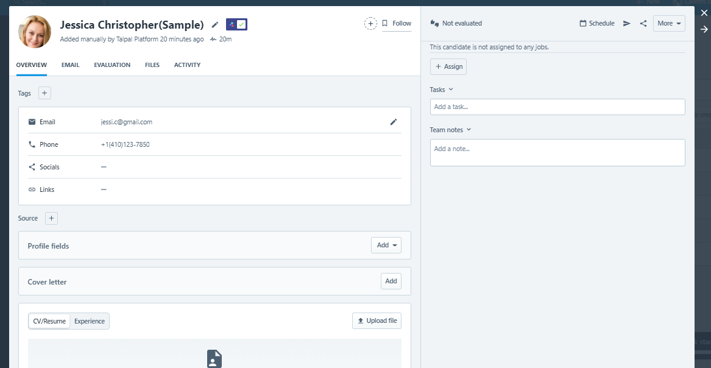Open the Profile fields Add dropdown
The width and height of the screenshot is (711, 368).
coord(386,245)
